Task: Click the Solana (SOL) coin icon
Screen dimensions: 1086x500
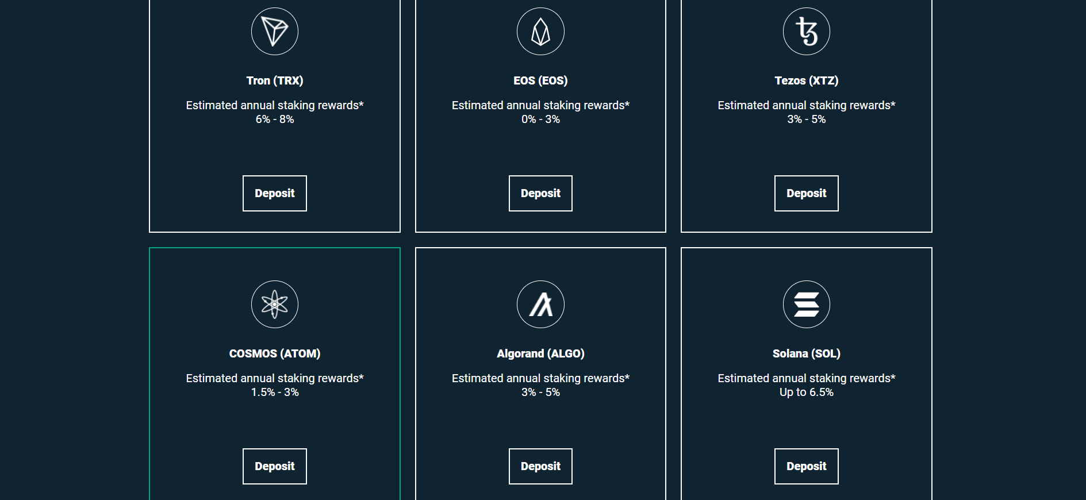Action: click(807, 304)
